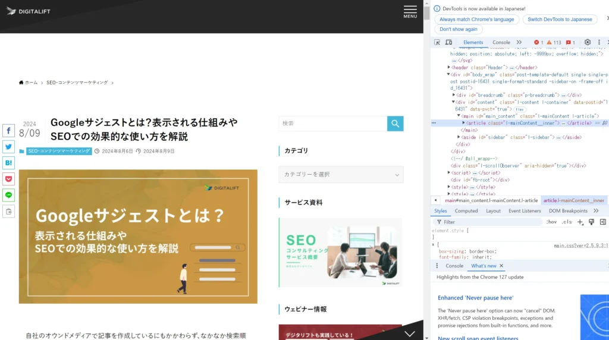Select main#main_content breadcrumb in DevTools

tap(491, 200)
